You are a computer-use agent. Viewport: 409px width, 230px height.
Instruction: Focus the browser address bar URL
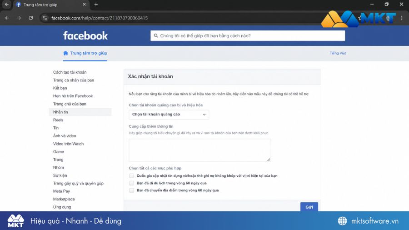click(100, 18)
